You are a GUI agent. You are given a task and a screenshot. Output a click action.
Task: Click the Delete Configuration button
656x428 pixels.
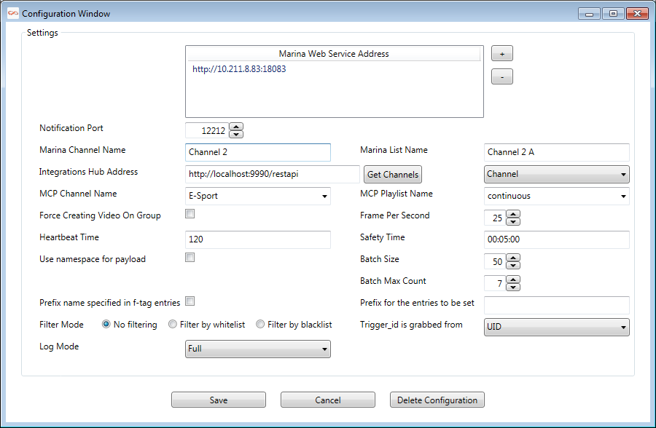437,400
